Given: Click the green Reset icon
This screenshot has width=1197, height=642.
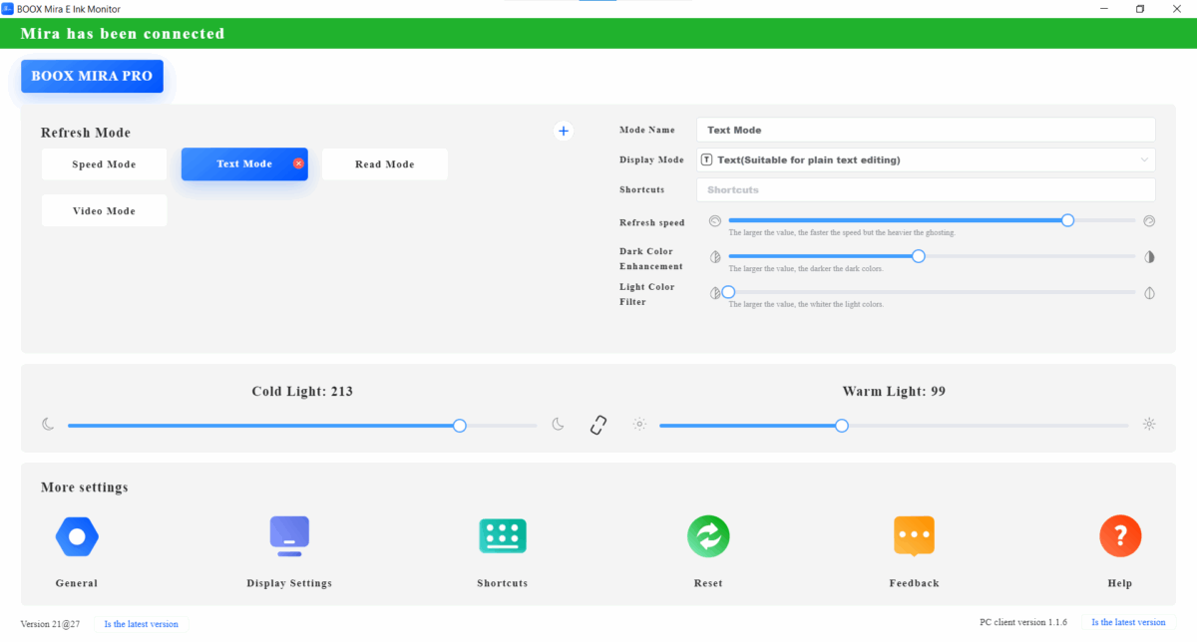Looking at the screenshot, I should pyautogui.click(x=708, y=536).
